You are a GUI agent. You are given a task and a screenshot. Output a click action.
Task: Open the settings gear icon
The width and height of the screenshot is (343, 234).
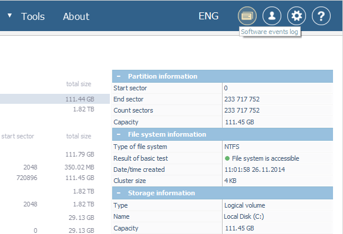[x=297, y=16]
